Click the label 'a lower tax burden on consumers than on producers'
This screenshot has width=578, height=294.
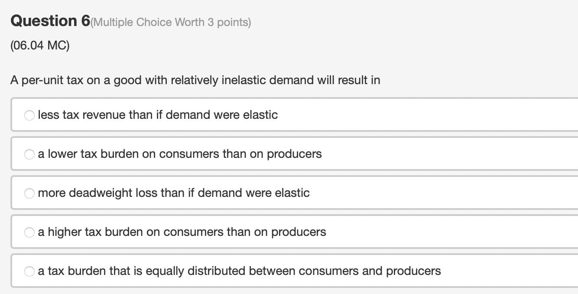tap(180, 154)
